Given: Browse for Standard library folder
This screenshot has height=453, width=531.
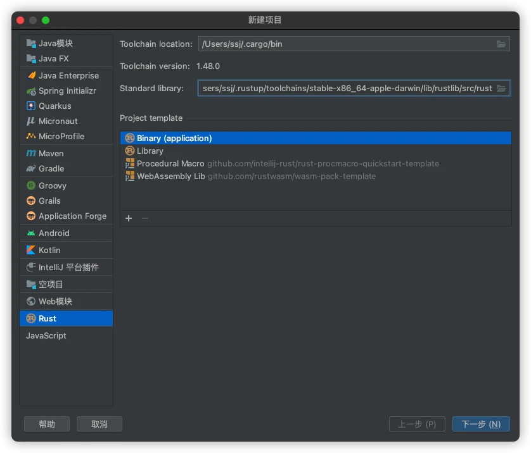Looking at the screenshot, I should 501,88.
